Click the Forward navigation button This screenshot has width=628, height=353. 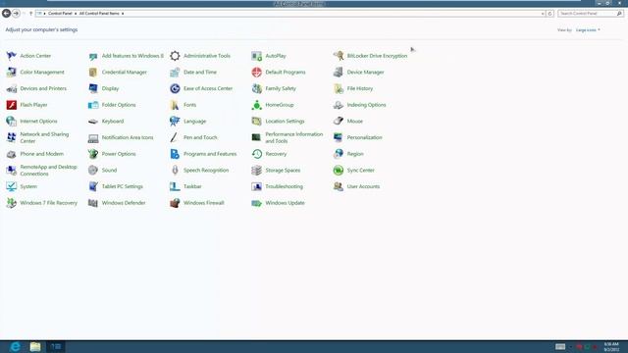click(x=16, y=13)
